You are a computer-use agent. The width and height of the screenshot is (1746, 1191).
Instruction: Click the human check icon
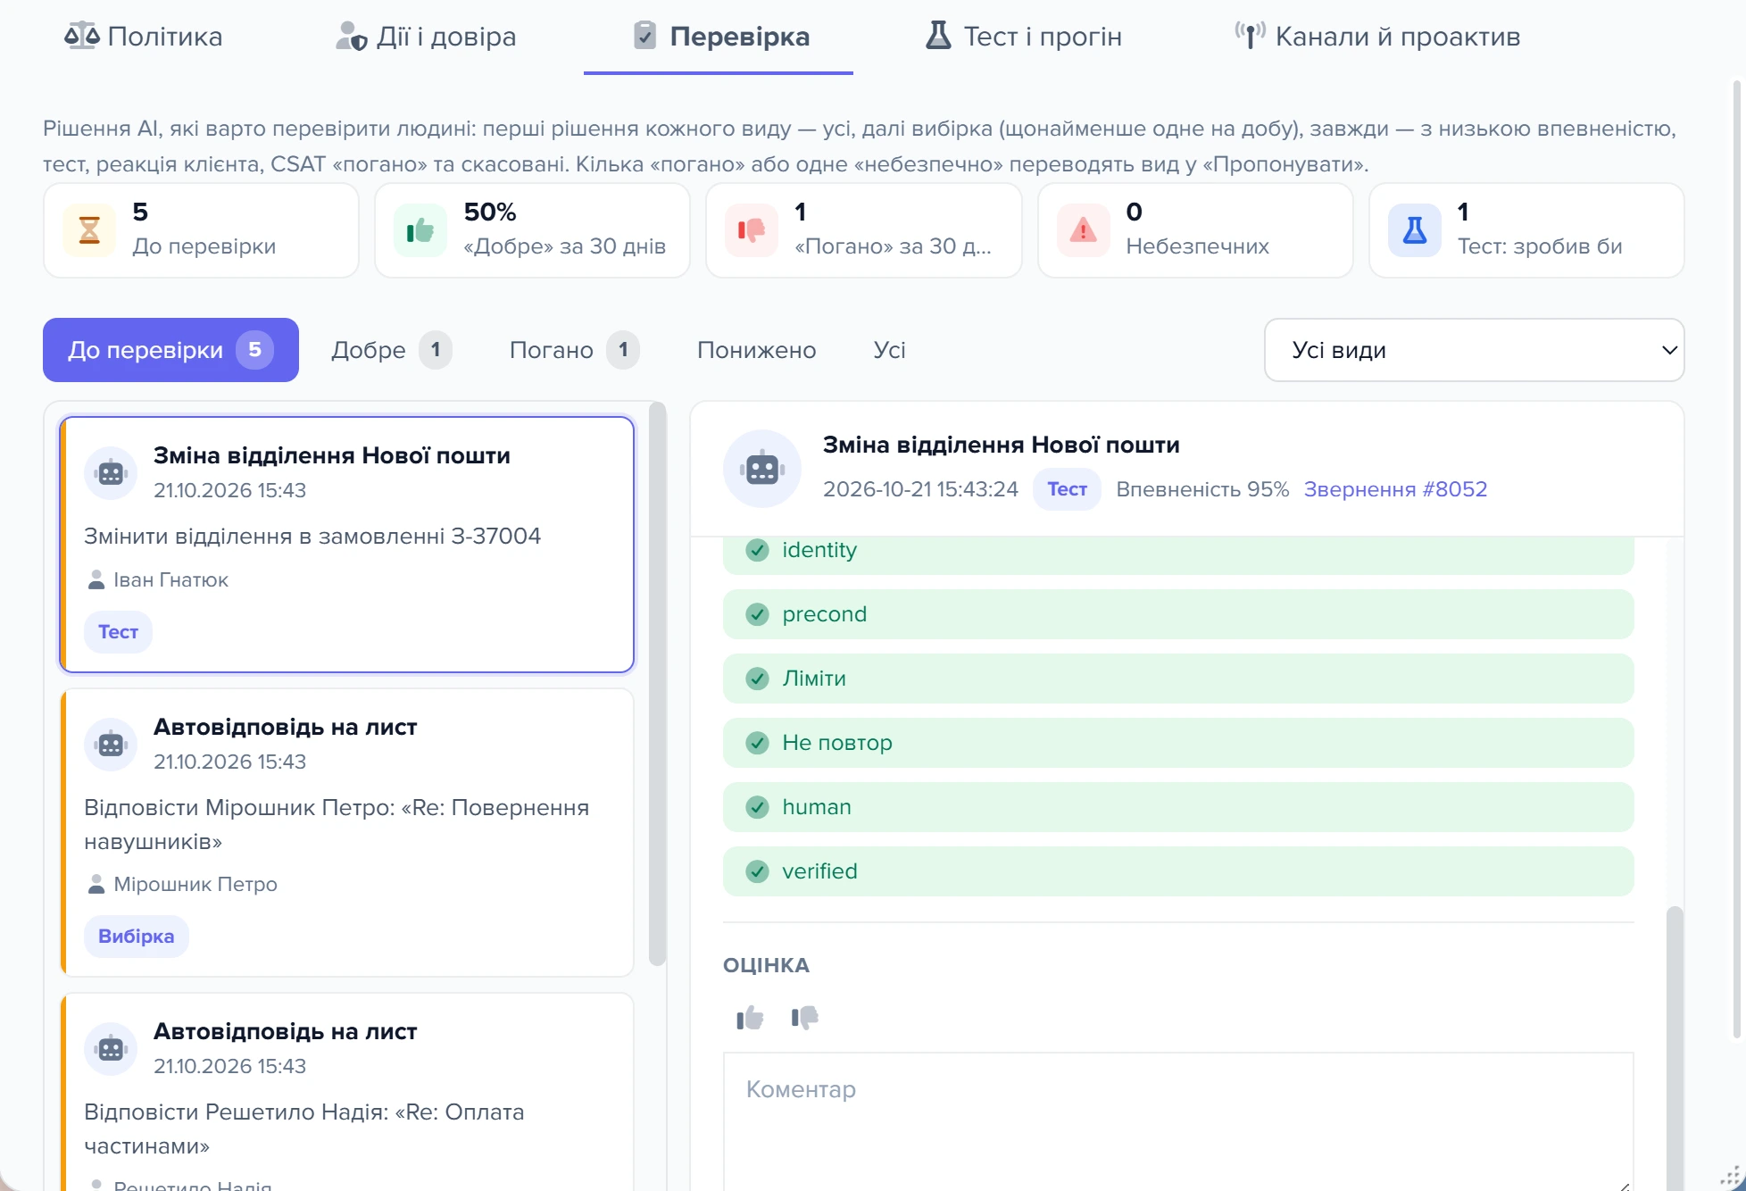[x=757, y=807]
